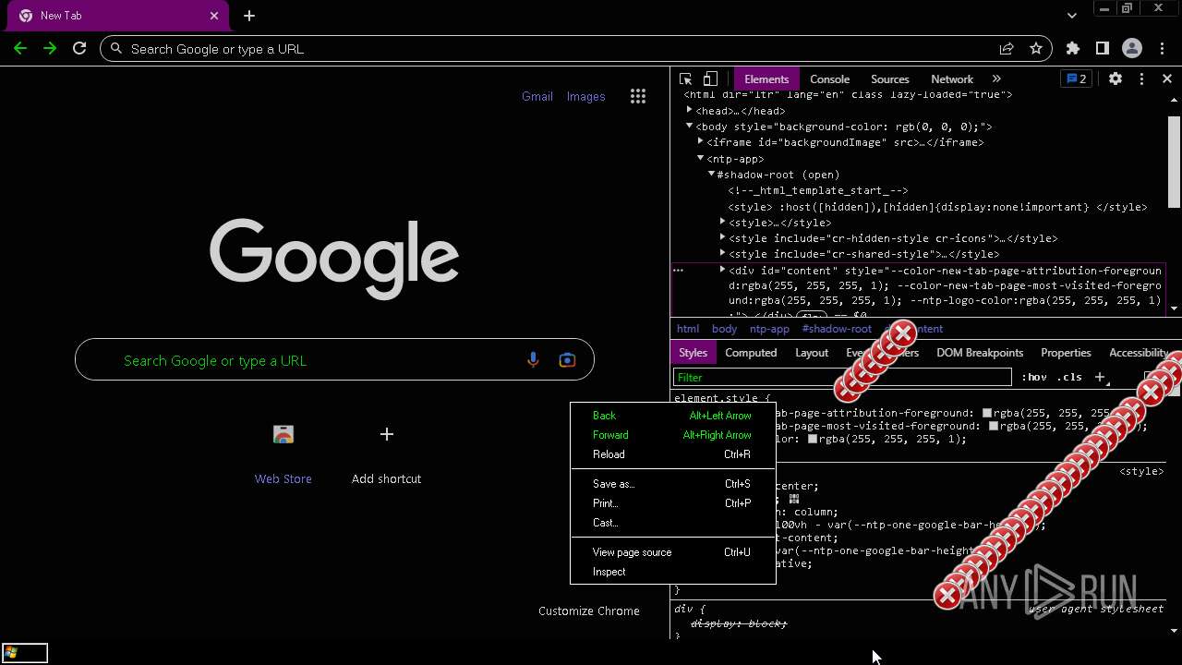Switch to the Network tab
Screen dimensions: 1182x665
952,79
